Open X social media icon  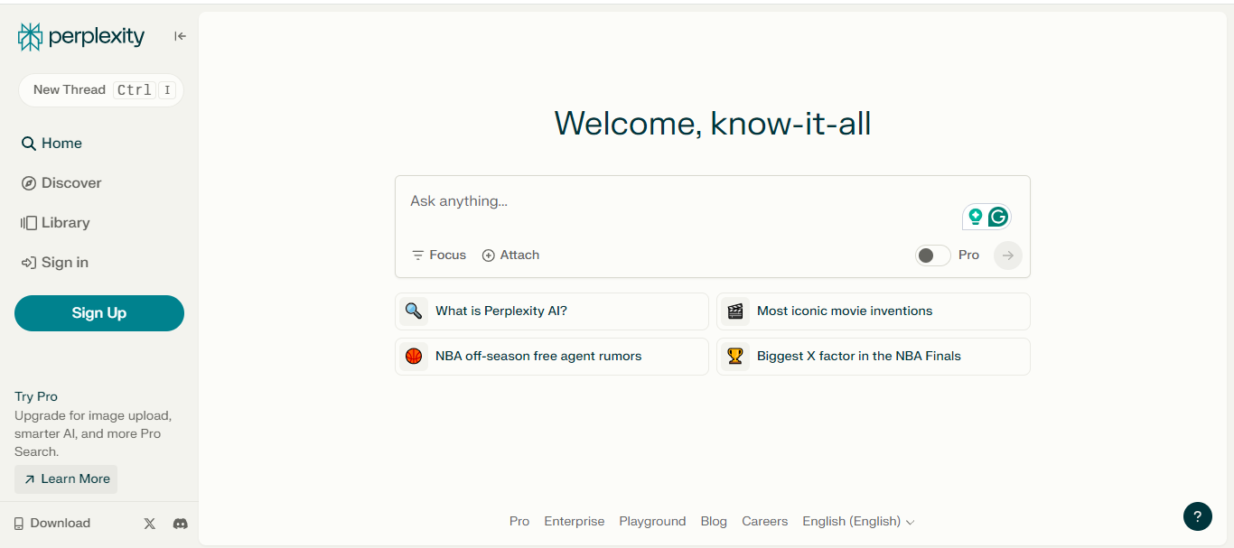coord(149,523)
